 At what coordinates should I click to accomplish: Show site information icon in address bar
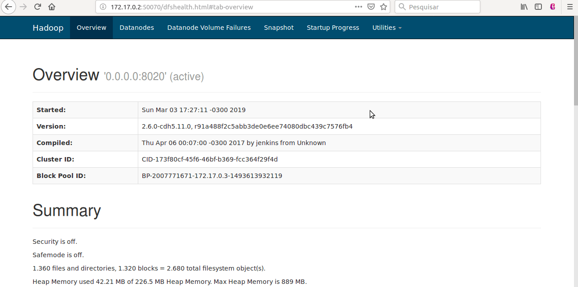point(103,7)
